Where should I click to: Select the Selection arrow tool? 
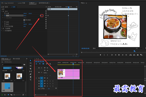point(31,61)
